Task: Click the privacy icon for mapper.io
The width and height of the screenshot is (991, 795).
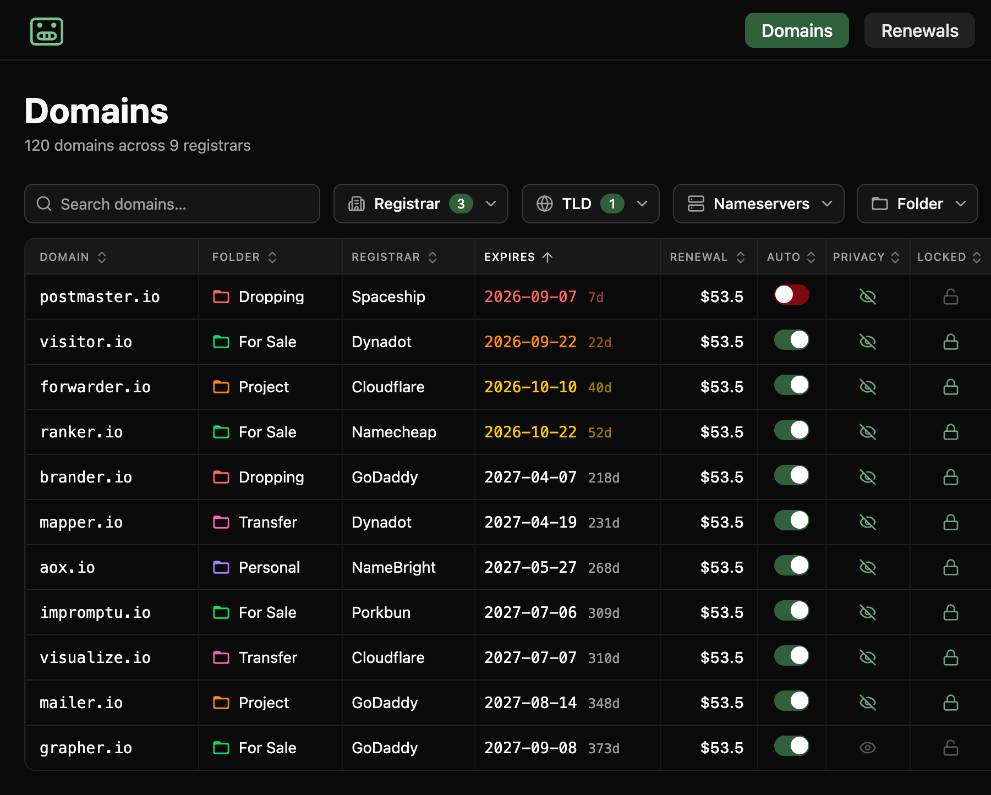Action: coord(868,523)
